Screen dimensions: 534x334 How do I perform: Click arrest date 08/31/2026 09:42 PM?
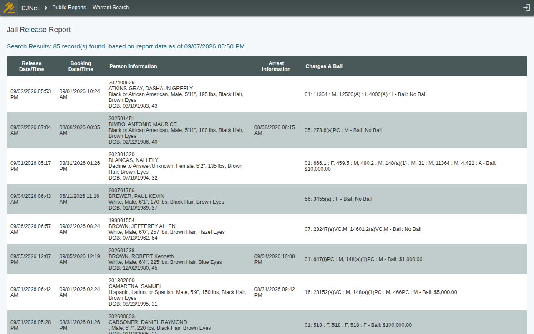[x=275, y=292]
